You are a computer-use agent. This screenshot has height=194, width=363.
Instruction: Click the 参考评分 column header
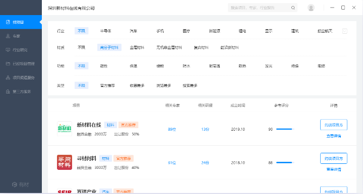tap(281, 106)
